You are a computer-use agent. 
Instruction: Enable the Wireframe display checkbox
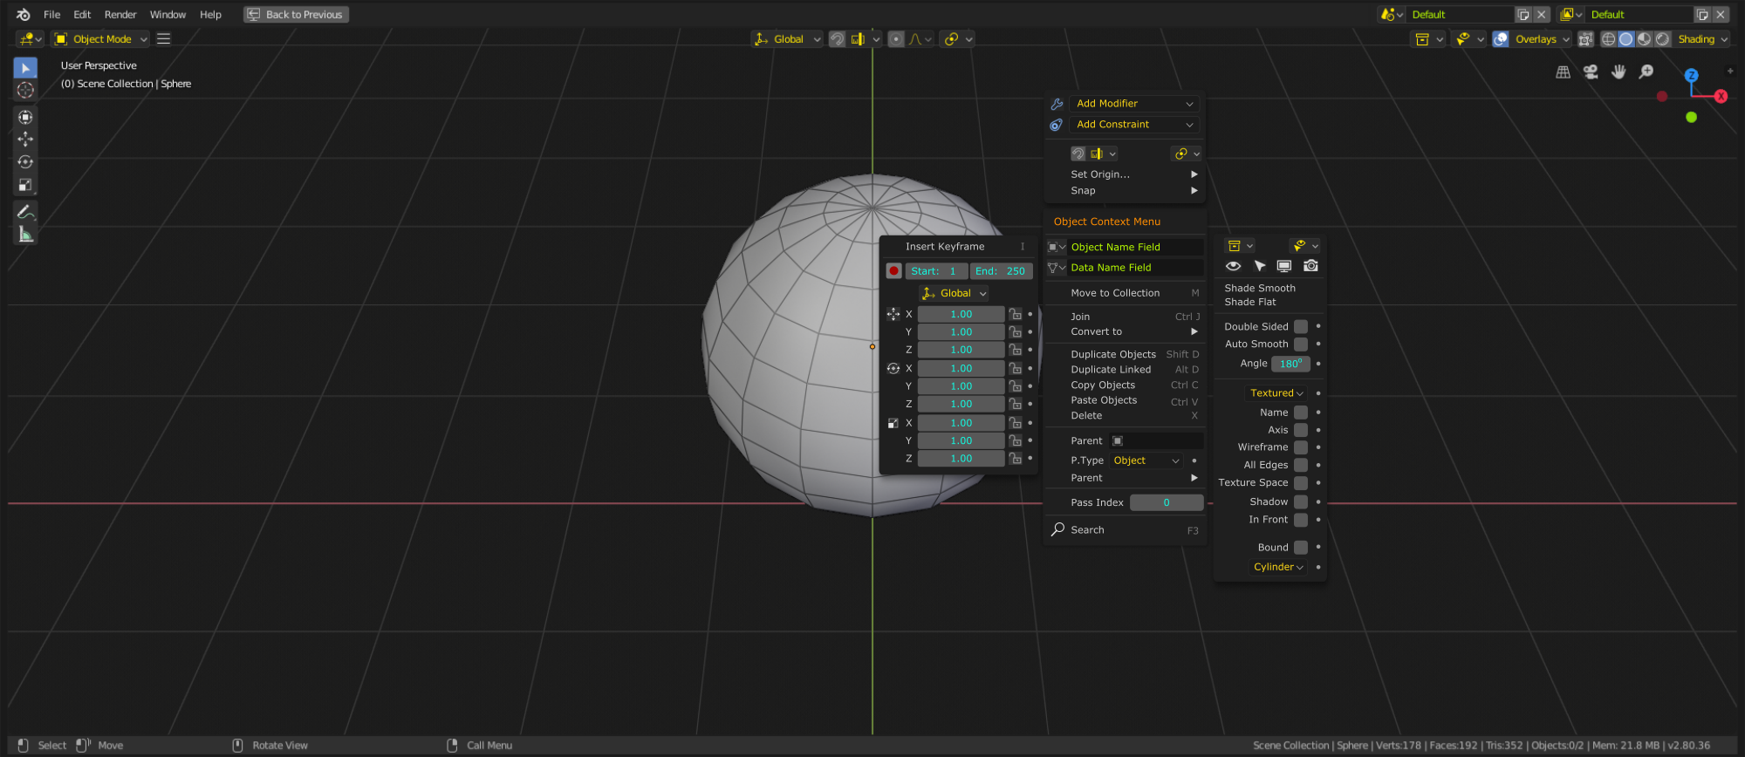point(1301,447)
